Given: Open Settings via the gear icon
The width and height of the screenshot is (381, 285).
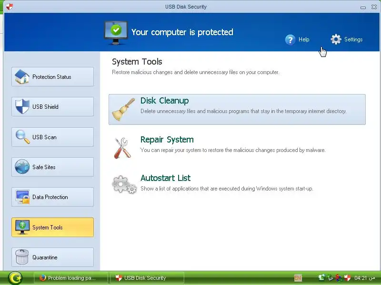Looking at the screenshot, I should click(x=336, y=39).
